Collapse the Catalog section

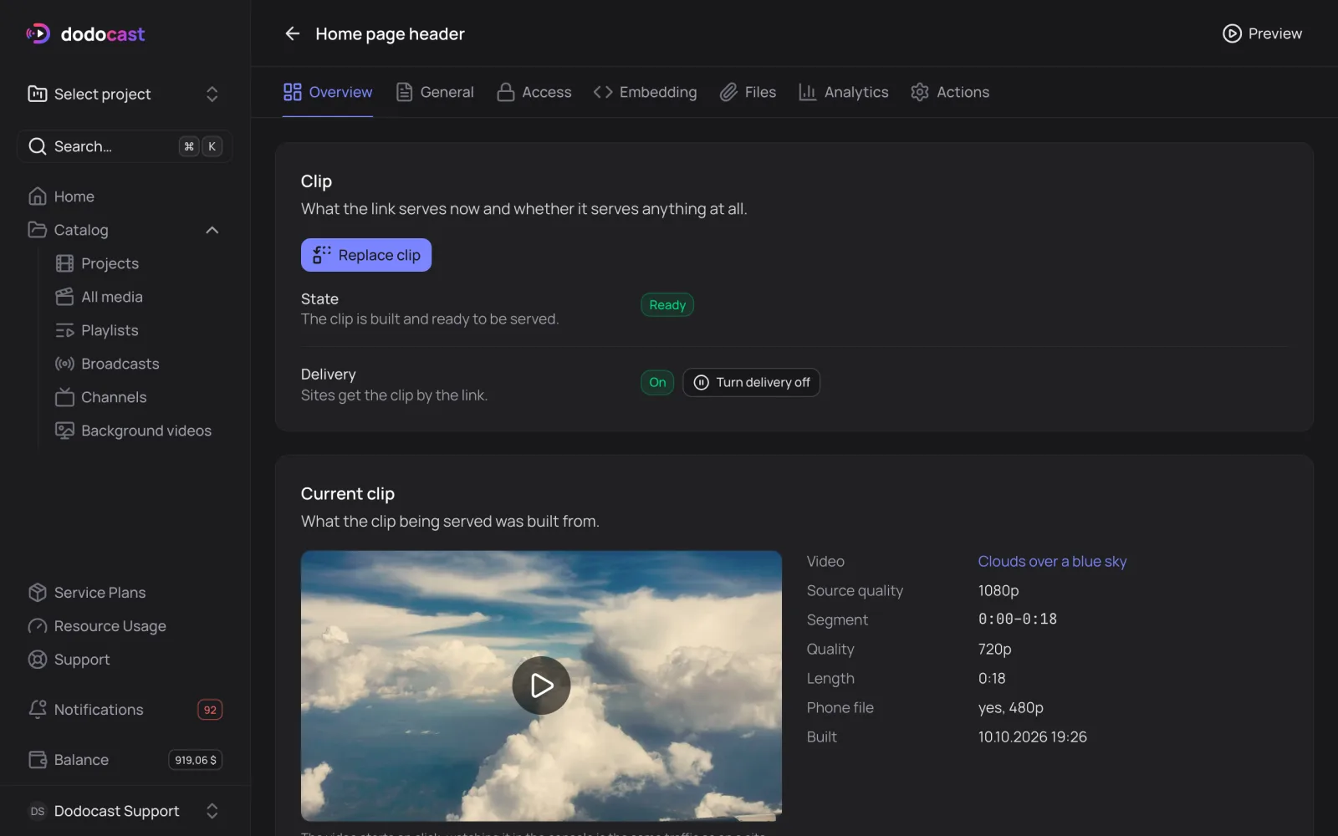pyautogui.click(x=212, y=230)
